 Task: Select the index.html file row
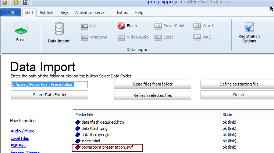coord(174,141)
